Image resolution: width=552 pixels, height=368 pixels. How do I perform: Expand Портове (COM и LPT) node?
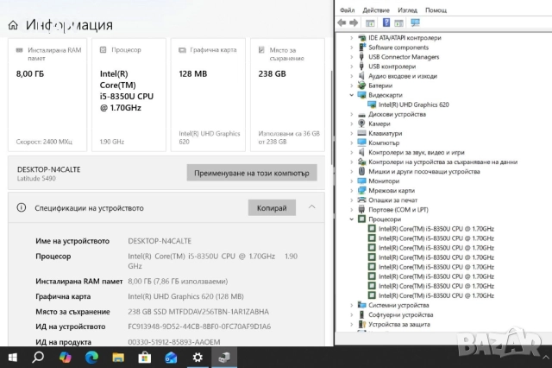coord(351,209)
